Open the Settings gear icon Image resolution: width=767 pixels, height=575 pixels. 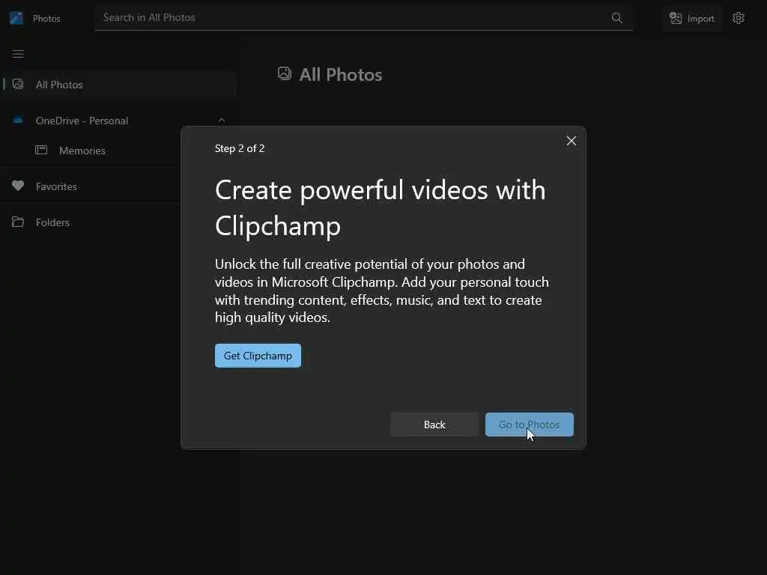pyautogui.click(x=738, y=18)
